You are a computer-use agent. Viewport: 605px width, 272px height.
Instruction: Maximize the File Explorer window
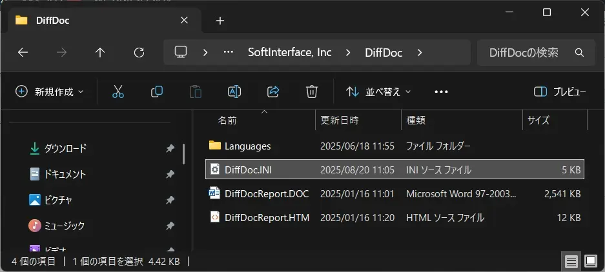tap(547, 12)
